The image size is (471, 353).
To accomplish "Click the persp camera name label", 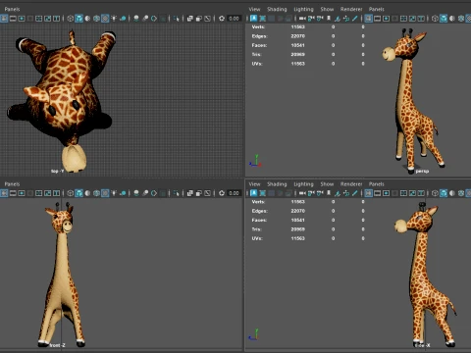I will [x=422, y=171].
